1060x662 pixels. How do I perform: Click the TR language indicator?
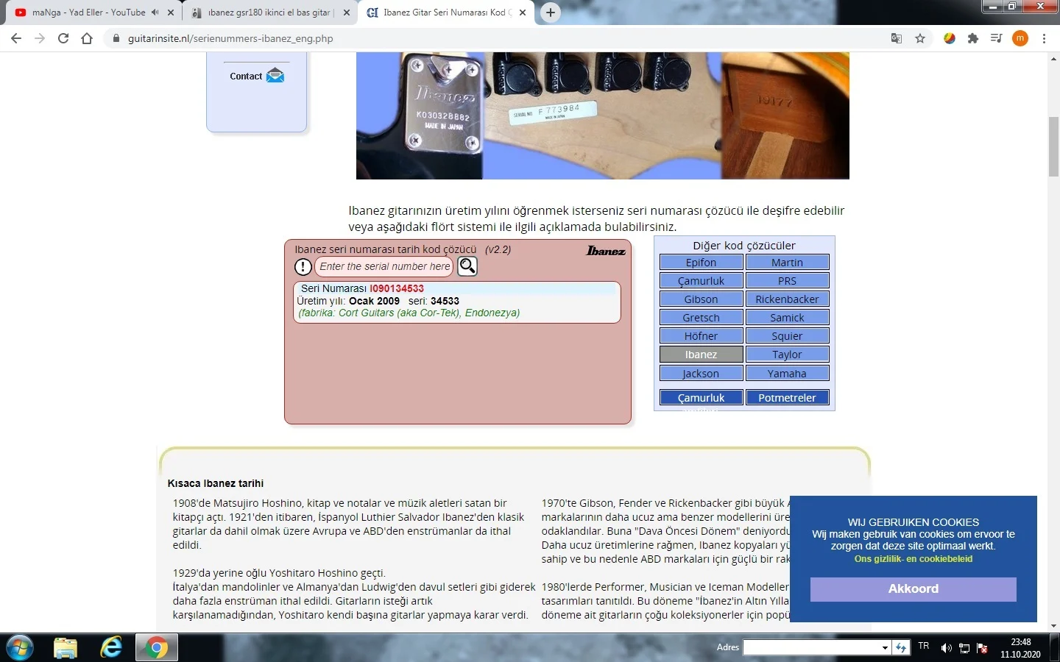pyautogui.click(x=924, y=646)
